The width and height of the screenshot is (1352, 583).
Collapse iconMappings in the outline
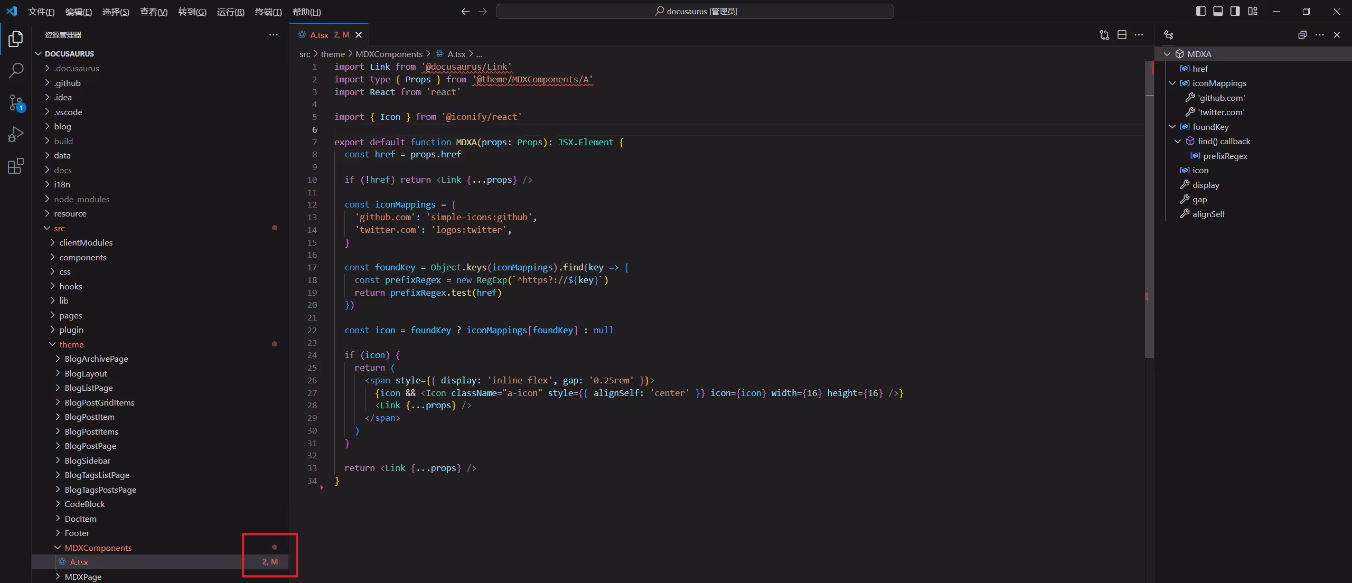tap(1172, 83)
